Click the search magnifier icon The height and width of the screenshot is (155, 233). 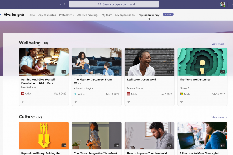click(100, 4)
